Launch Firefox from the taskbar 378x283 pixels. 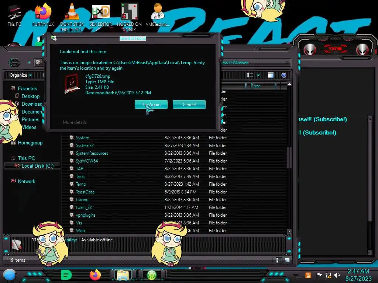95,275
